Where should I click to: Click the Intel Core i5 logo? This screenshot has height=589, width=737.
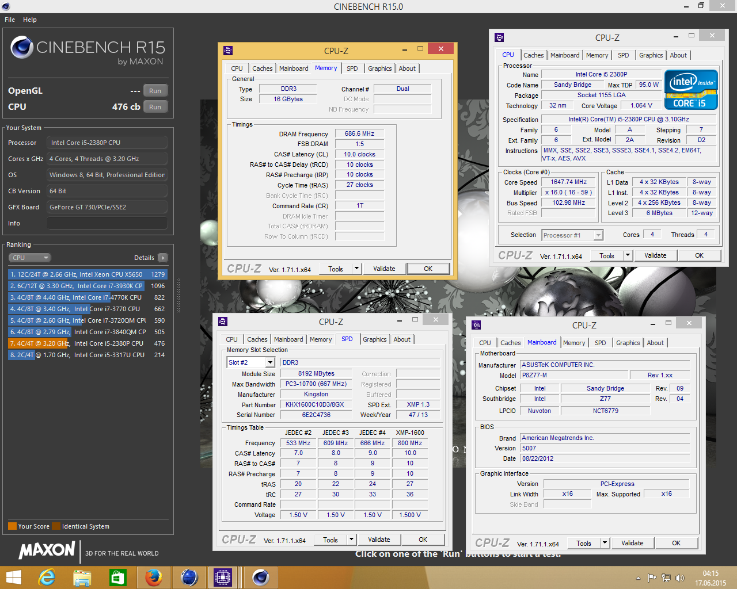click(x=691, y=90)
